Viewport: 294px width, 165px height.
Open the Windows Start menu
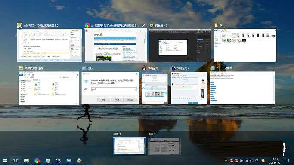click(5, 161)
